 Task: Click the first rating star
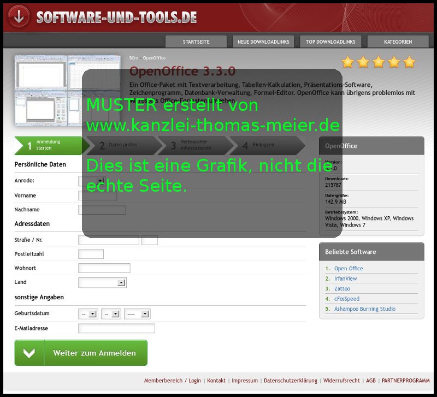coord(347,62)
